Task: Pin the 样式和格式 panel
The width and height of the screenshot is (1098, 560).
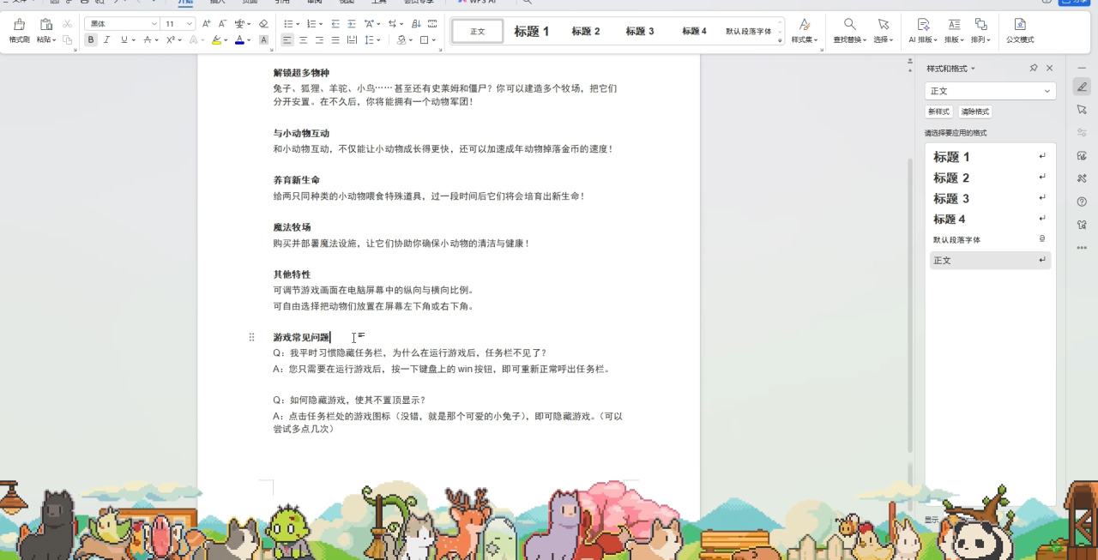Action: pos(1035,68)
